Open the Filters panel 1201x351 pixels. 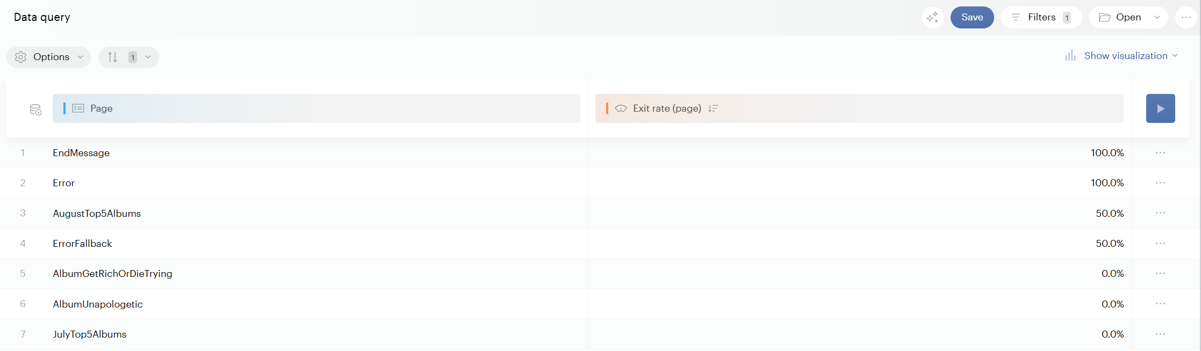pyautogui.click(x=1041, y=17)
